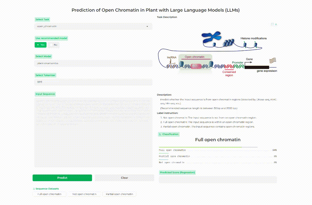Focus the Input Sequence text area
The height and width of the screenshot is (205, 312).
click(93, 132)
